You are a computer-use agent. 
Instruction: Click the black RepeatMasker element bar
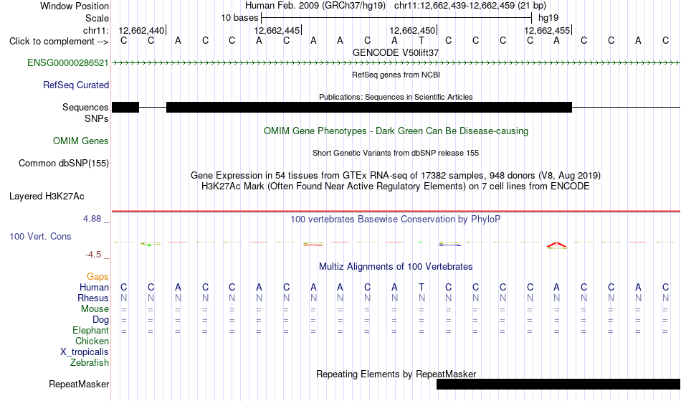point(558,384)
